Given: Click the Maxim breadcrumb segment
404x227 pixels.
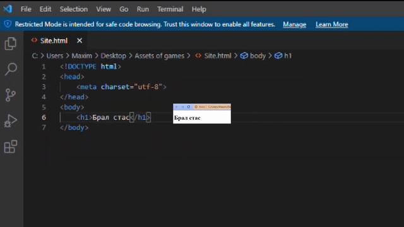Looking at the screenshot, I should 81,56.
